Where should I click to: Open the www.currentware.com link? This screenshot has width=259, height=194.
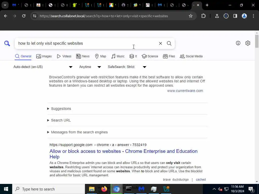point(185,91)
